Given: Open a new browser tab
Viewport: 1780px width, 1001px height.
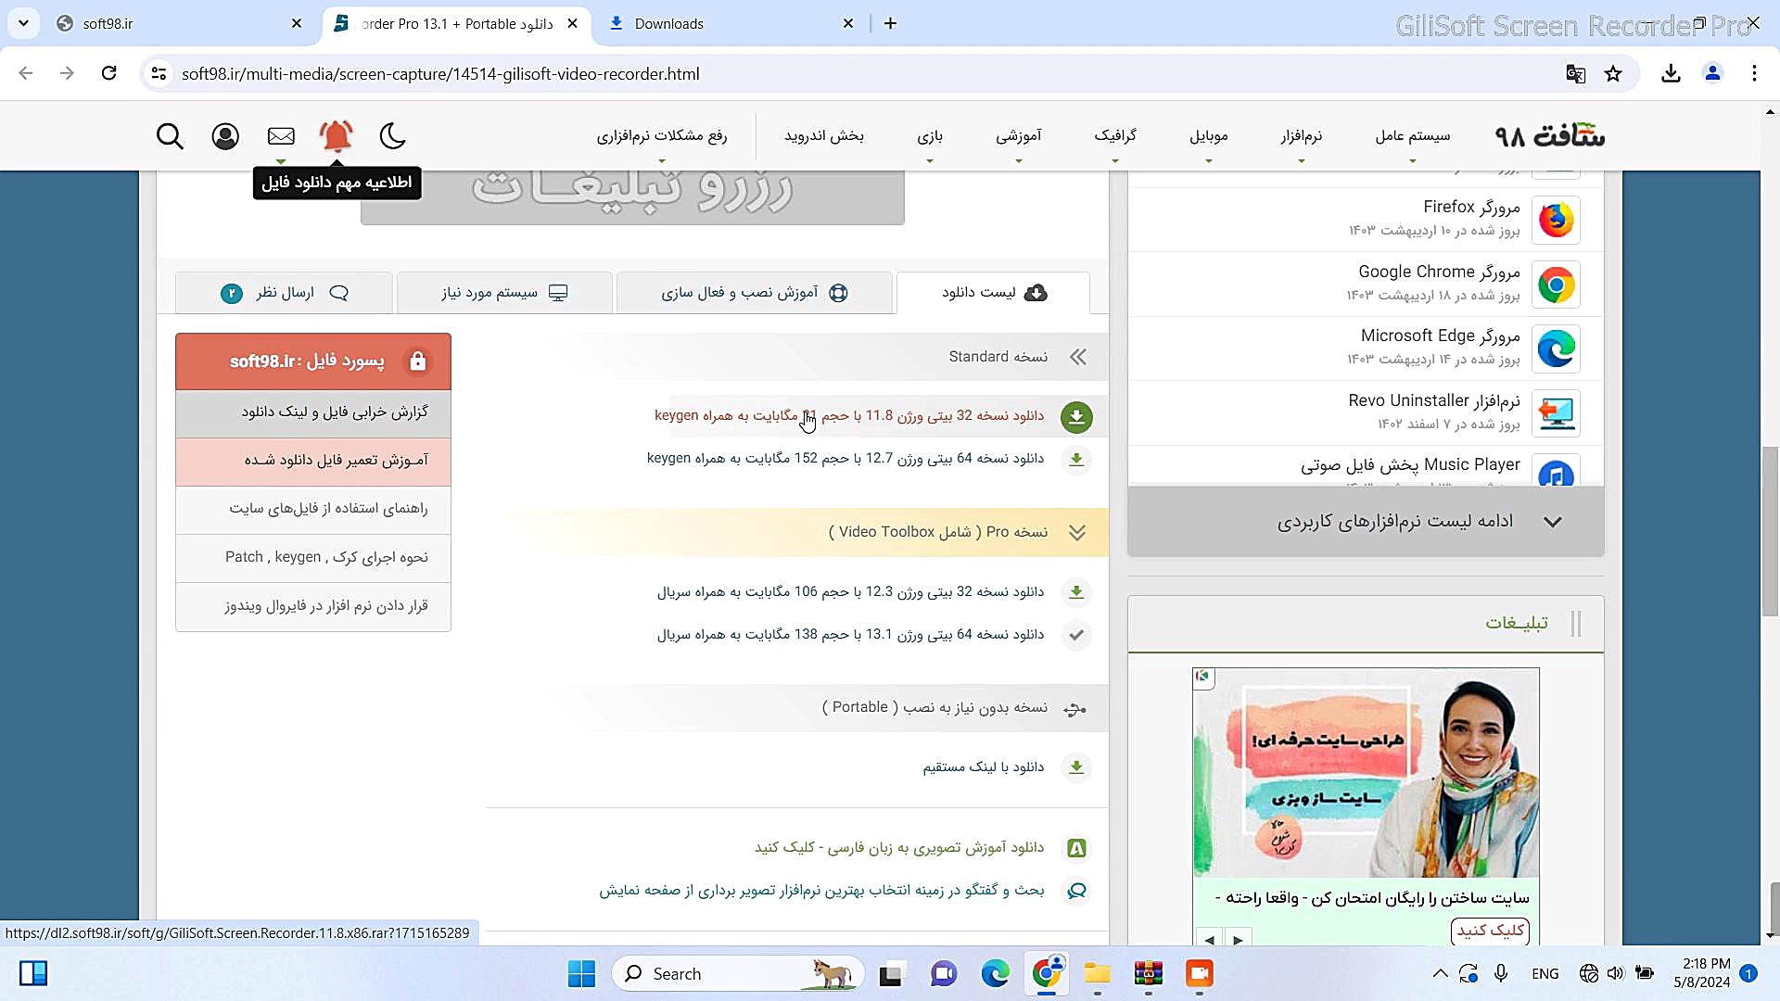Looking at the screenshot, I should 890,23.
